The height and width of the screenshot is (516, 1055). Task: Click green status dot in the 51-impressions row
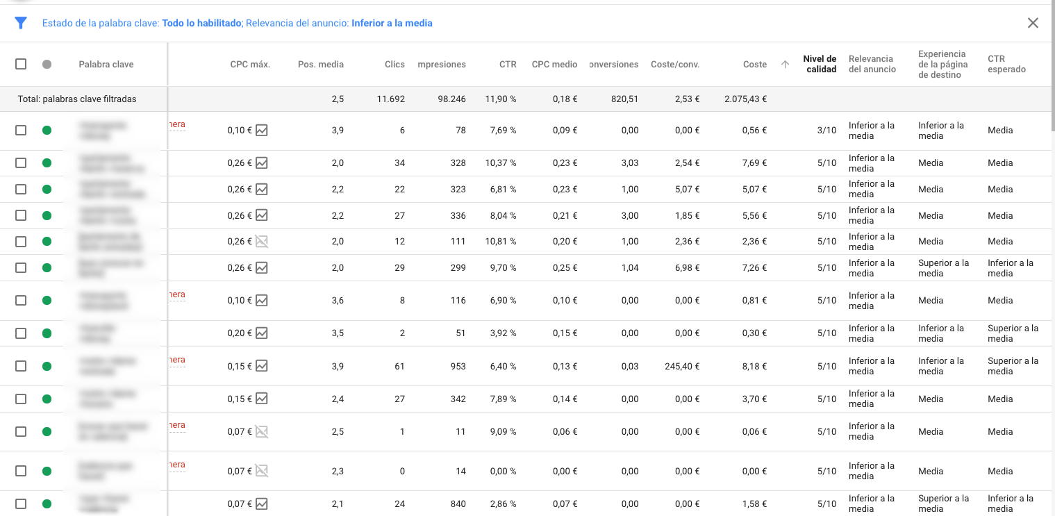click(47, 333)
